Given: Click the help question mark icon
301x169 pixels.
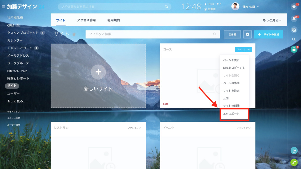Looking at the screenshot, I should [x=294, y=6].
